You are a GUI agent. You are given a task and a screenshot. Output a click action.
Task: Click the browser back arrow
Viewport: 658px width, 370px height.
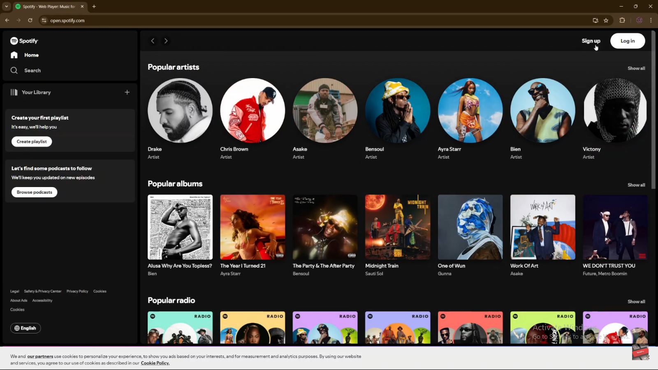(7, 20)
